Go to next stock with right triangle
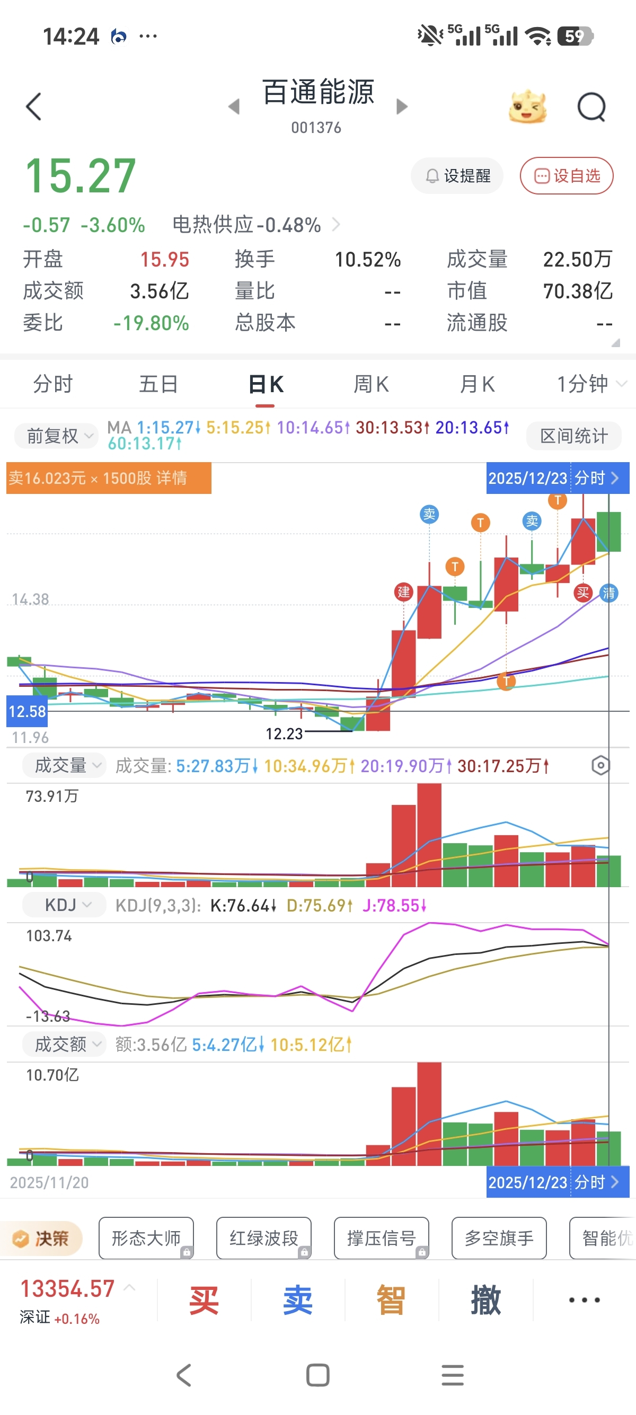This screenshot has width=636, height=1415. pos(402,107)
